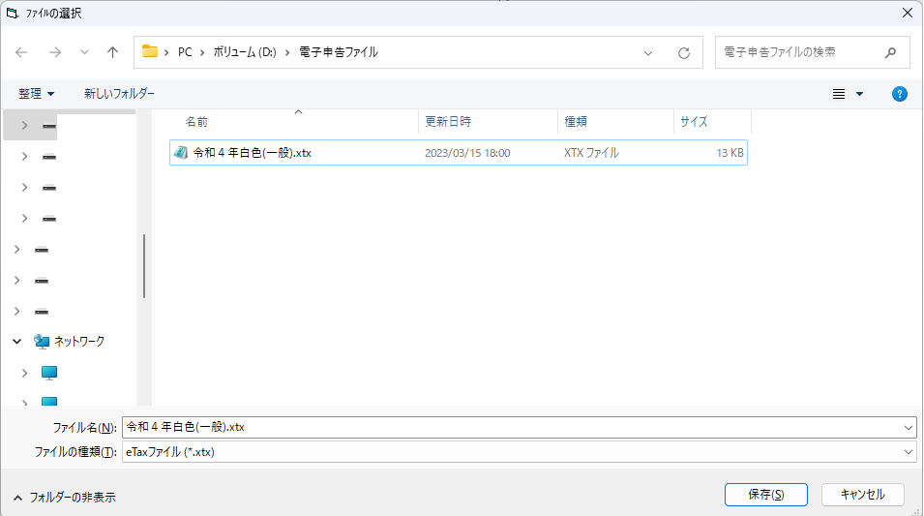The width and height of the screenshot is (924, 516).
Task: Create folder with 新しいフォルダー
Action: (120, 94)
